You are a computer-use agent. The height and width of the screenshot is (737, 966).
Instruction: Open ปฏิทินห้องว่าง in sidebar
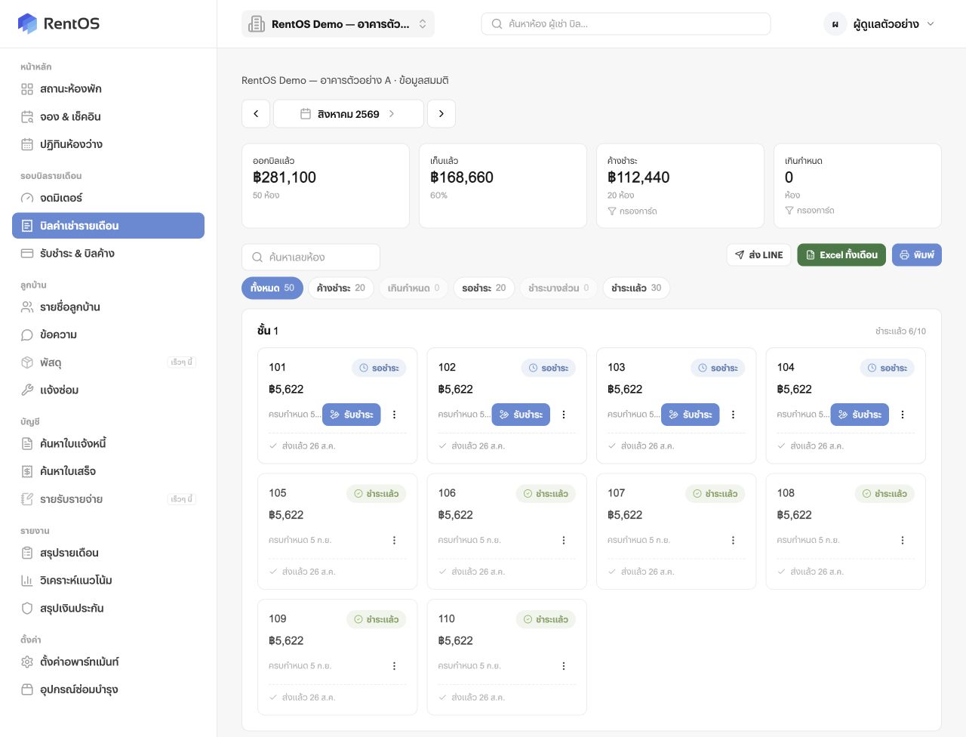108,144
